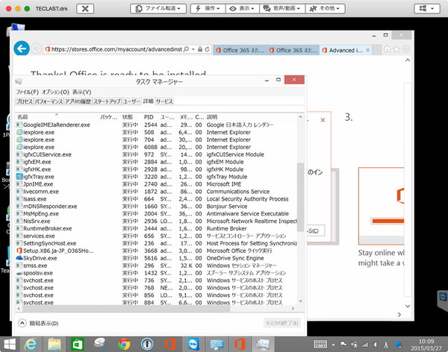
Task: Open the Internet Explorer home page icon
Action: 388,49
